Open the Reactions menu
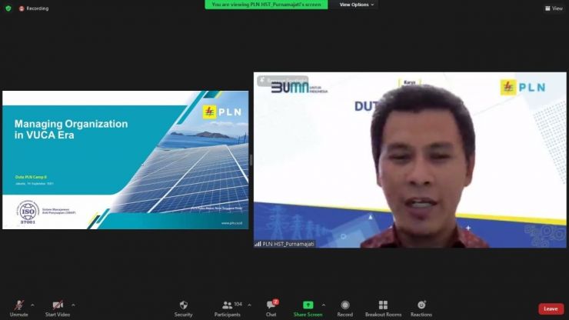 pyautogui.click(x=421, y=308)
